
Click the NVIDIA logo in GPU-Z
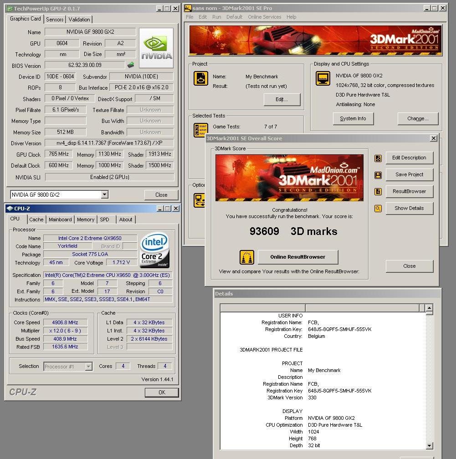pyautogui.click(x=156, y=48)
